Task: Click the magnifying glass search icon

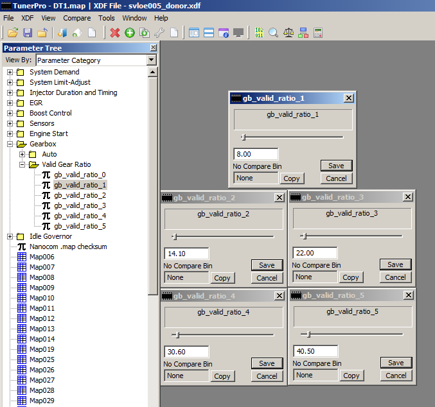Action: [x=274, y=33]
